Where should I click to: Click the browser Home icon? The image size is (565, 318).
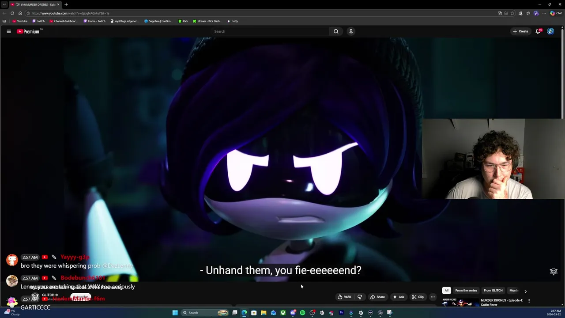click(x=20, y=13)
